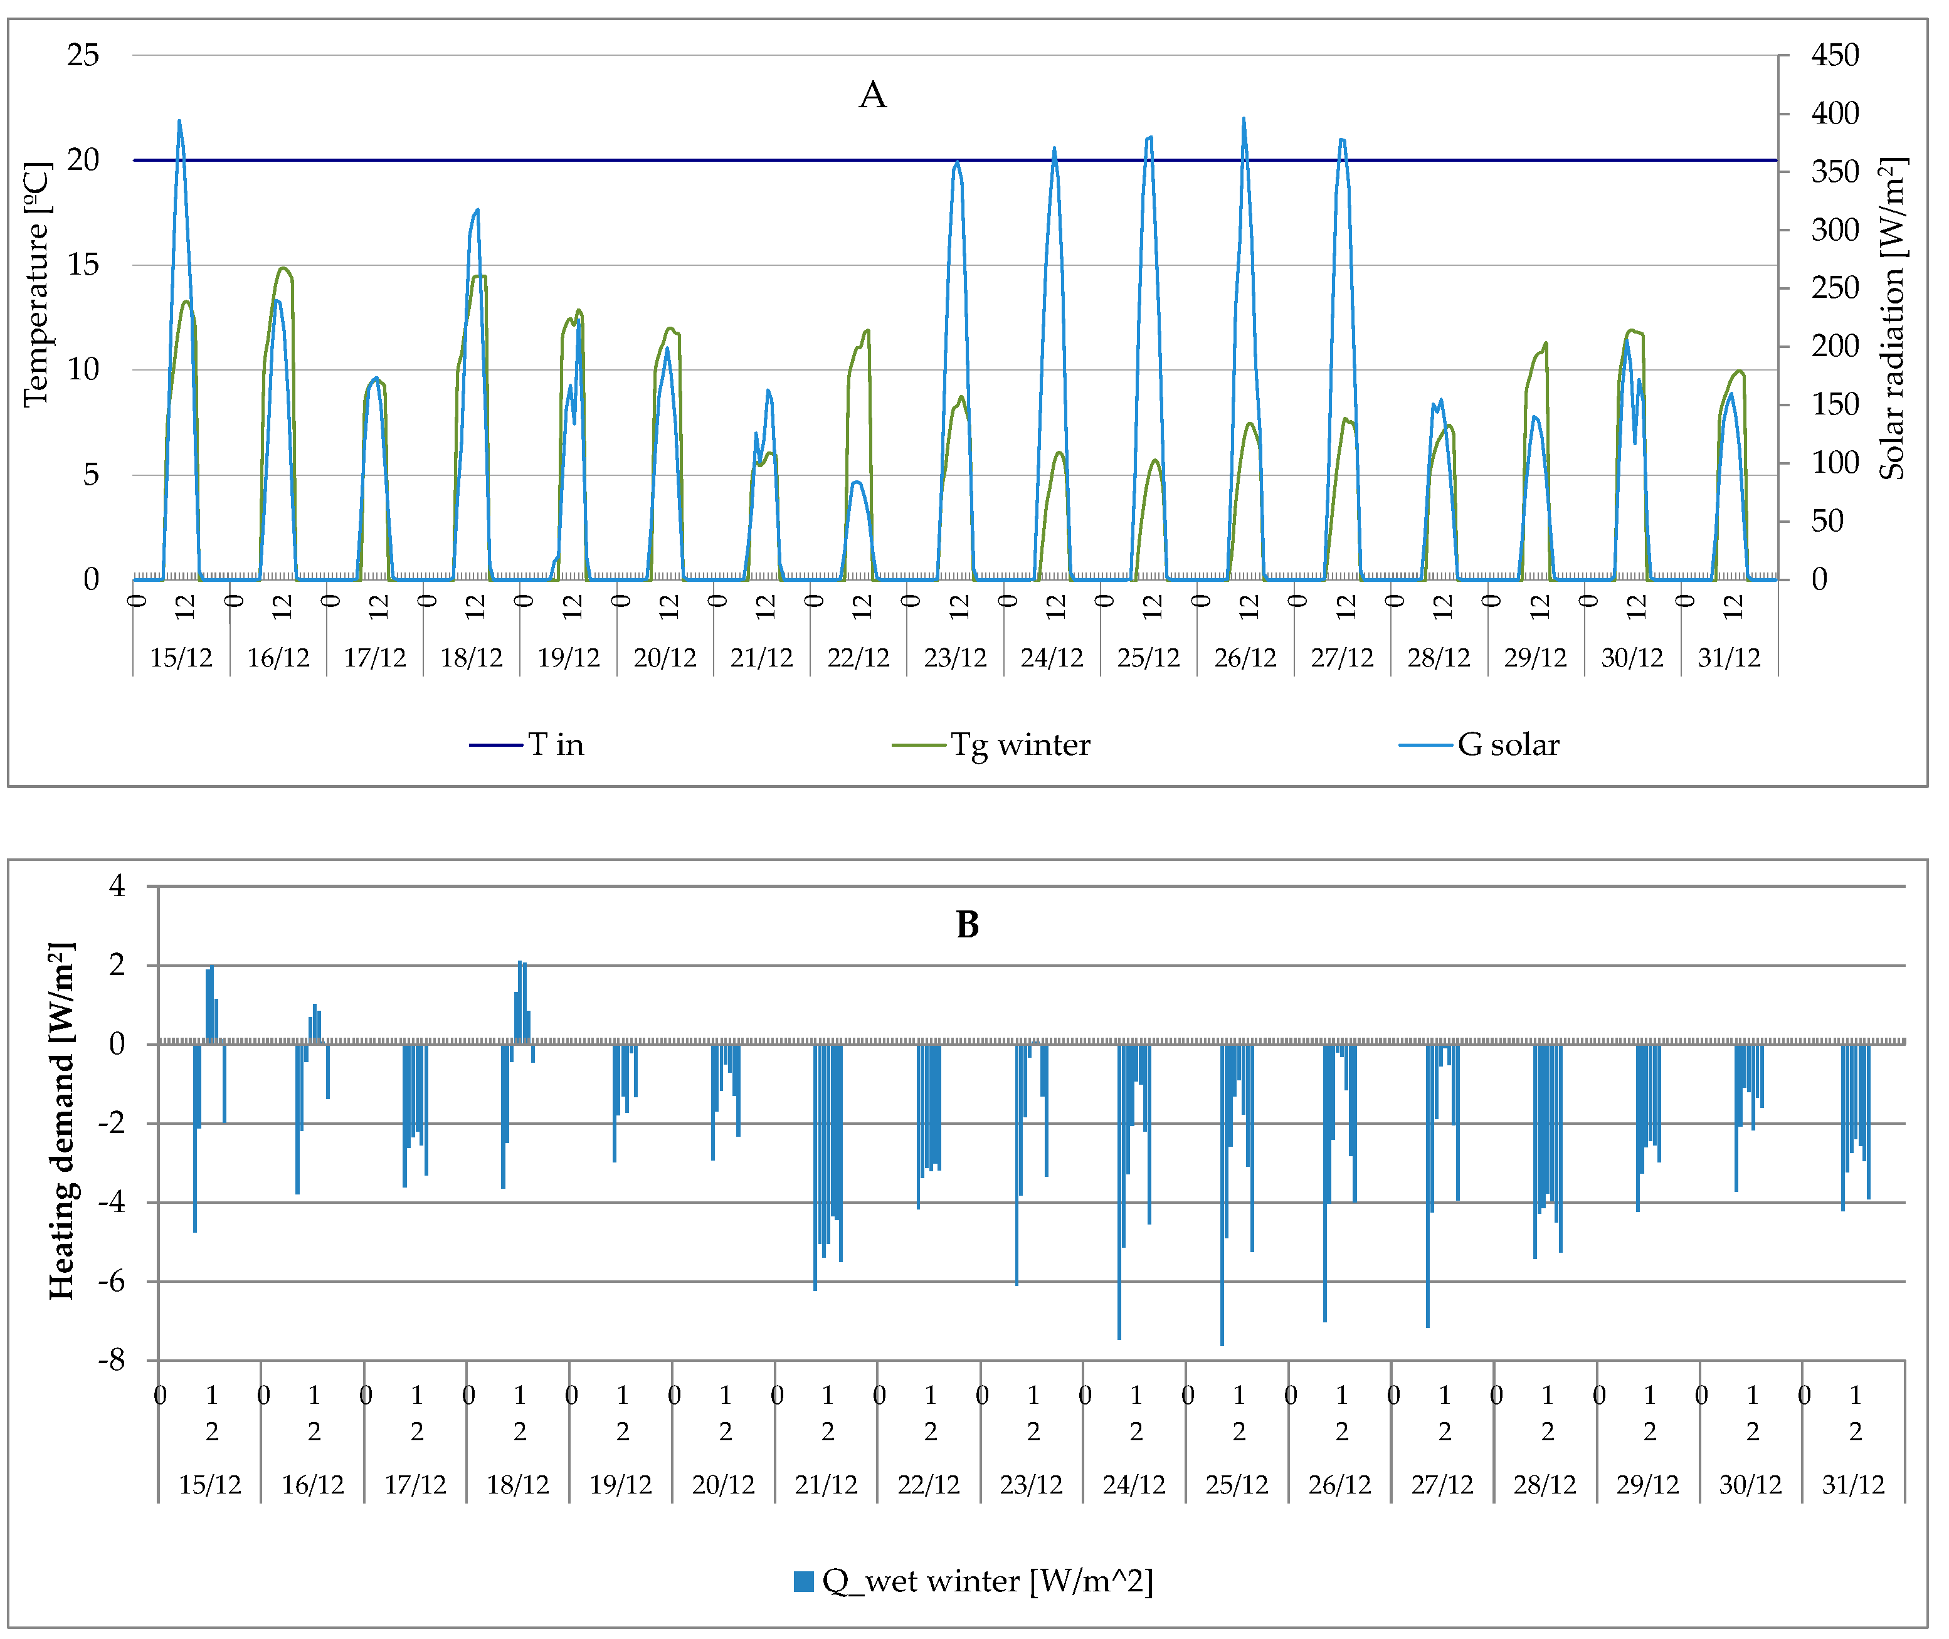1949x1639 pixels.
Task: Click chart title letter B
Action: click(x=966, y=925)
